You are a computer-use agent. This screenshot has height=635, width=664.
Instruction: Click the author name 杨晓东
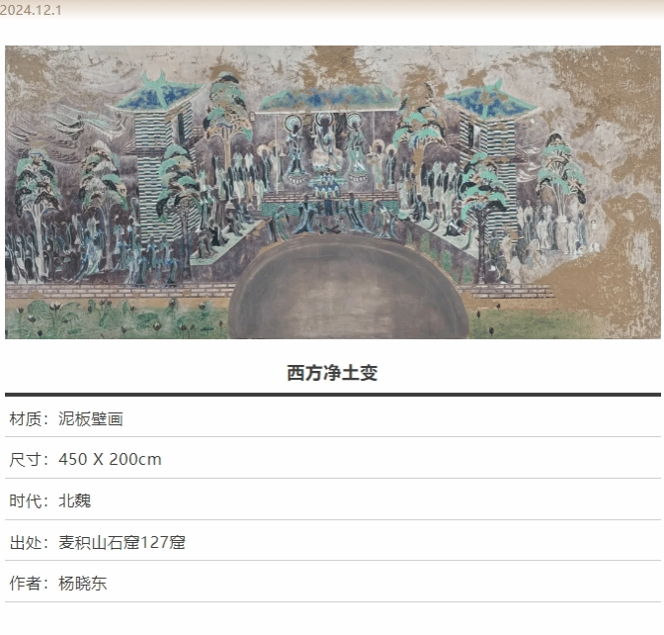coord(83,584)
